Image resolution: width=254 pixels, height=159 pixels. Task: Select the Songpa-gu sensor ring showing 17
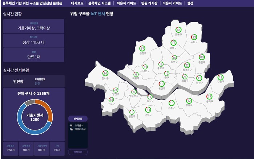[x=209, y=97]
